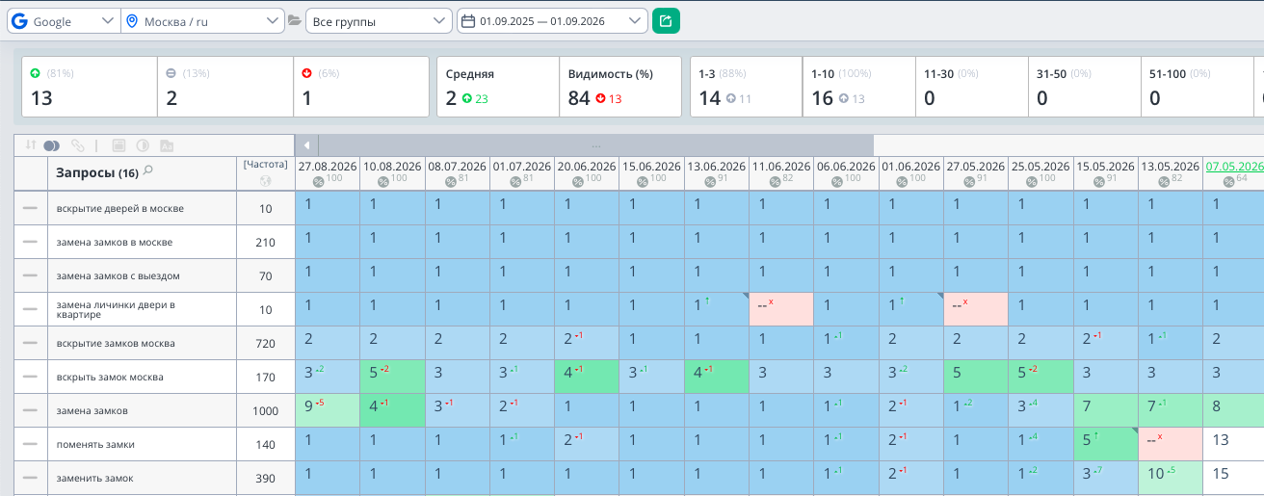Filter by the 11-30 positions card
The image size is (1264, 496).
click(x=971, y=87)
